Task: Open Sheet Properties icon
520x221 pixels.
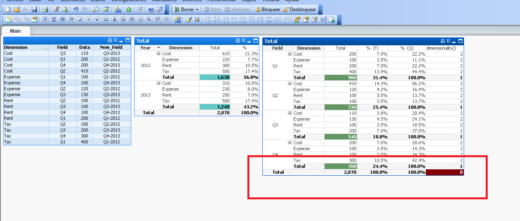Action: tap(34, 20)
